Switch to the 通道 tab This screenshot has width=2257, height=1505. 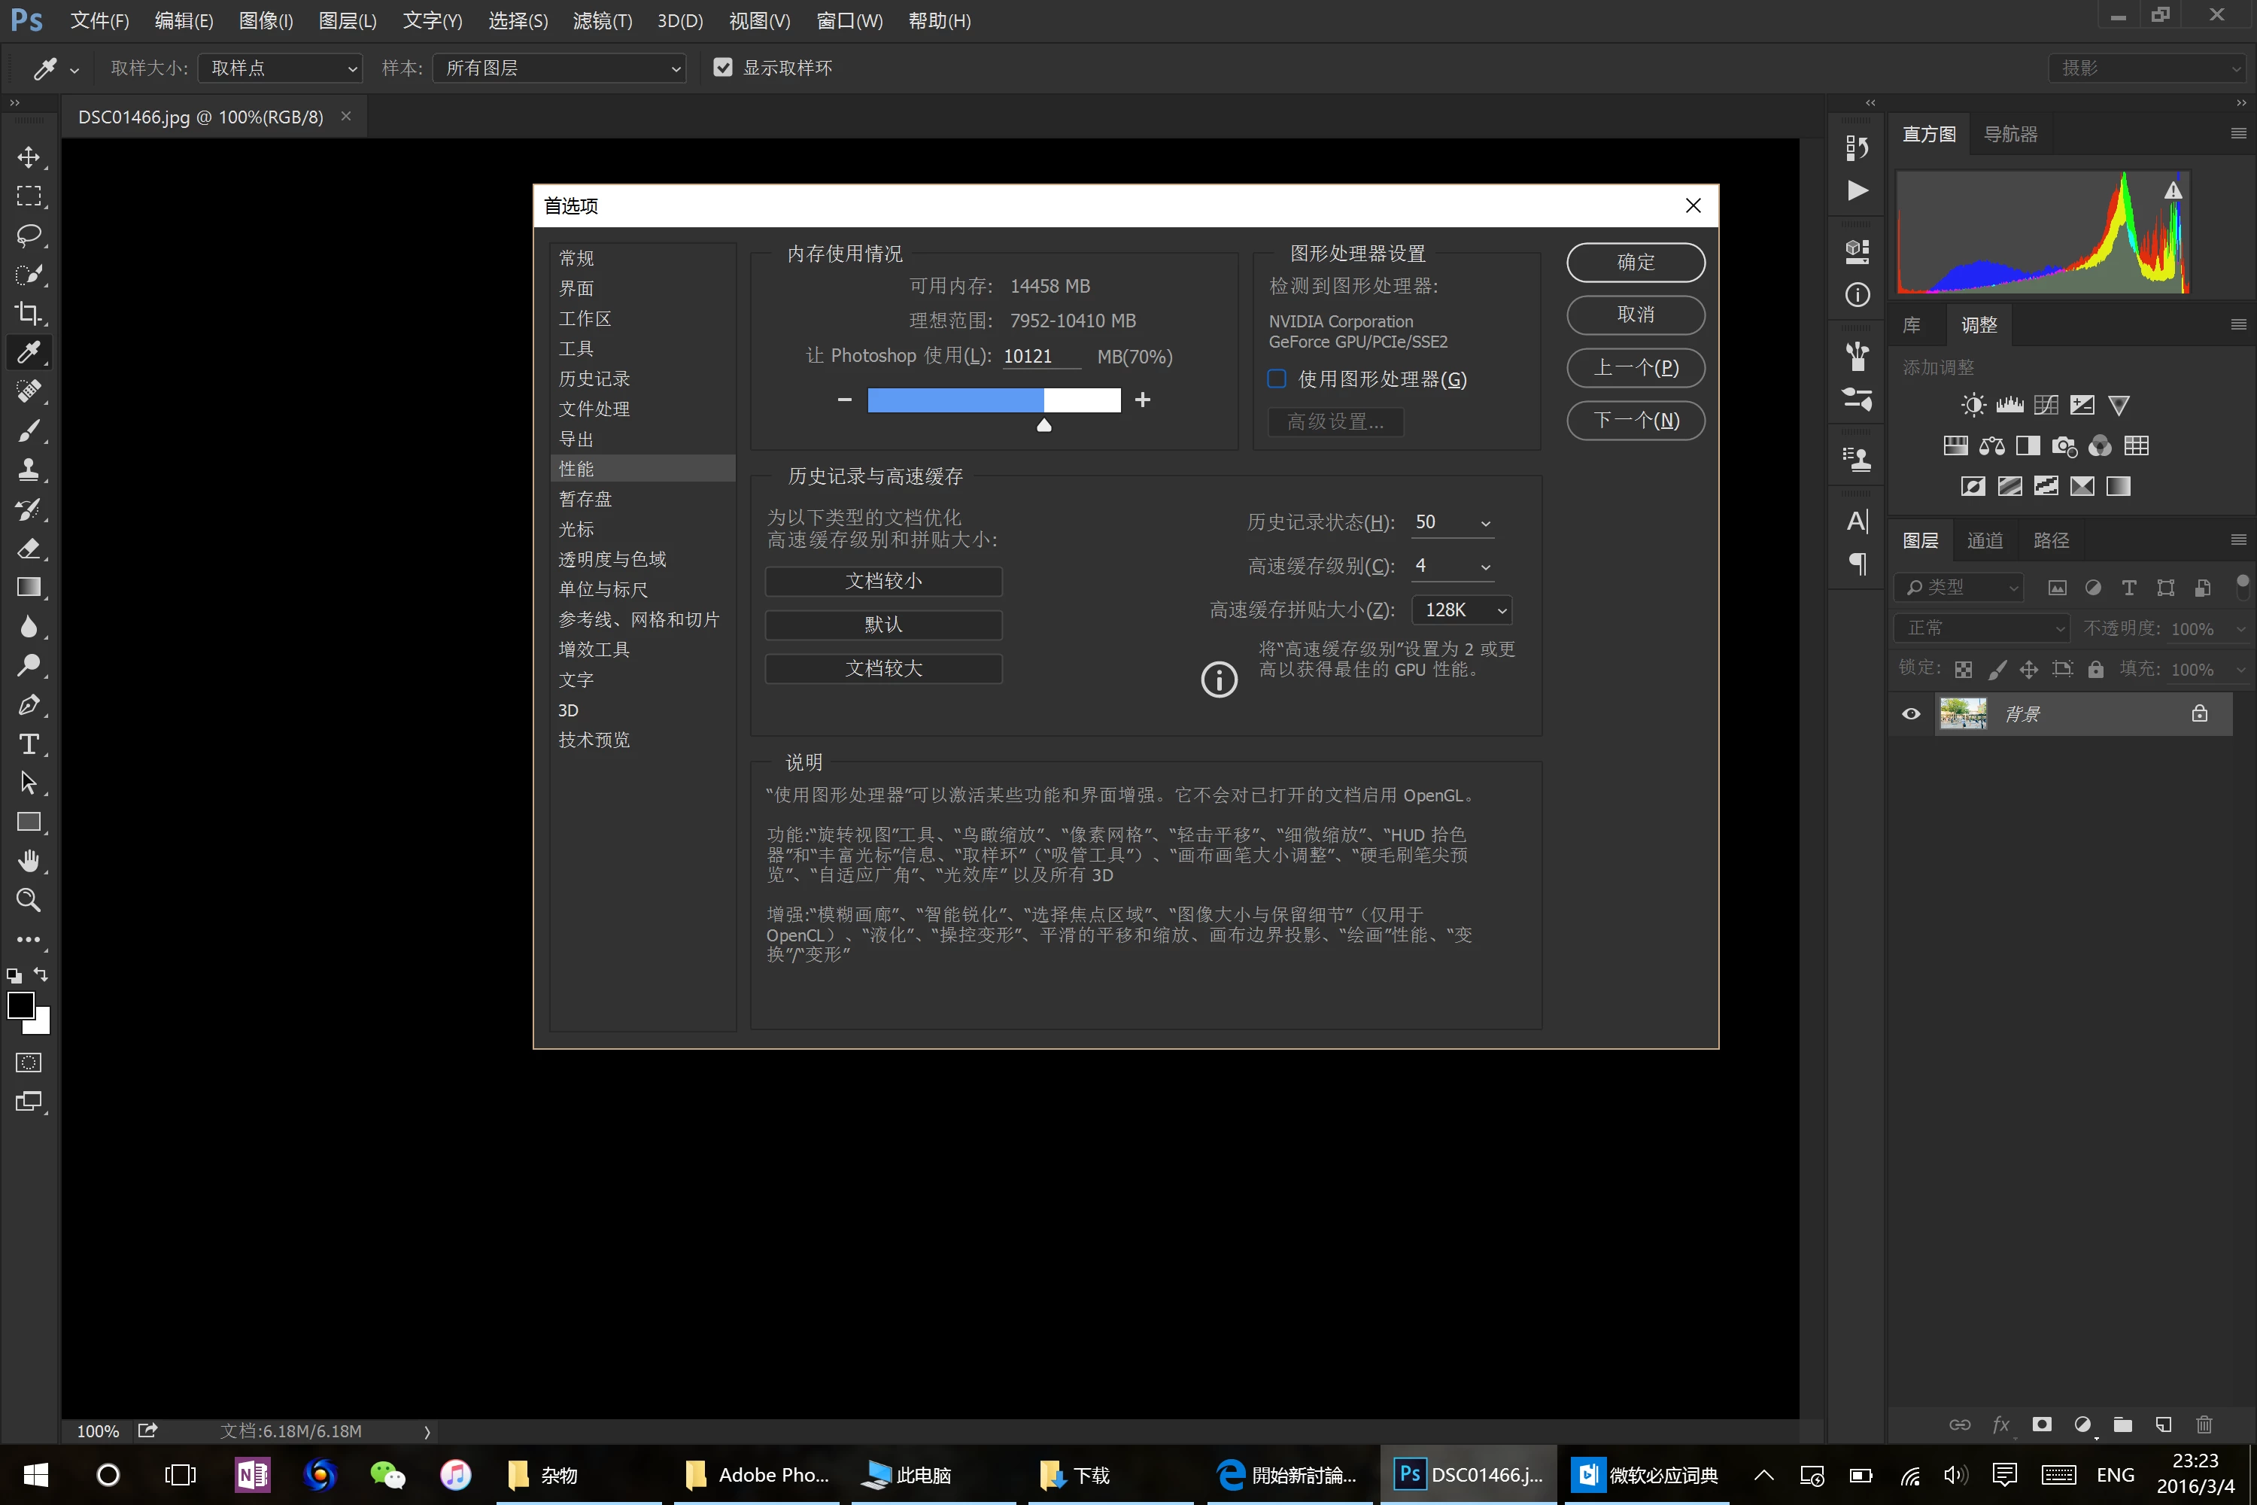pyautogui.click(x=1985, y=540)
